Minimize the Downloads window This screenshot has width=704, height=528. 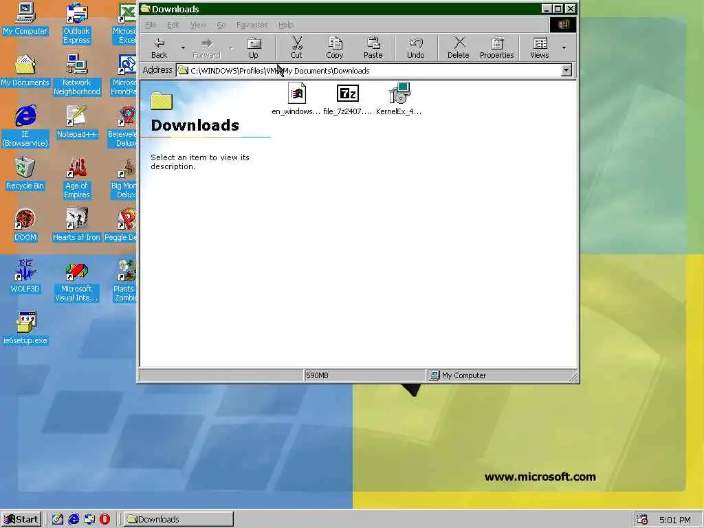547,9
